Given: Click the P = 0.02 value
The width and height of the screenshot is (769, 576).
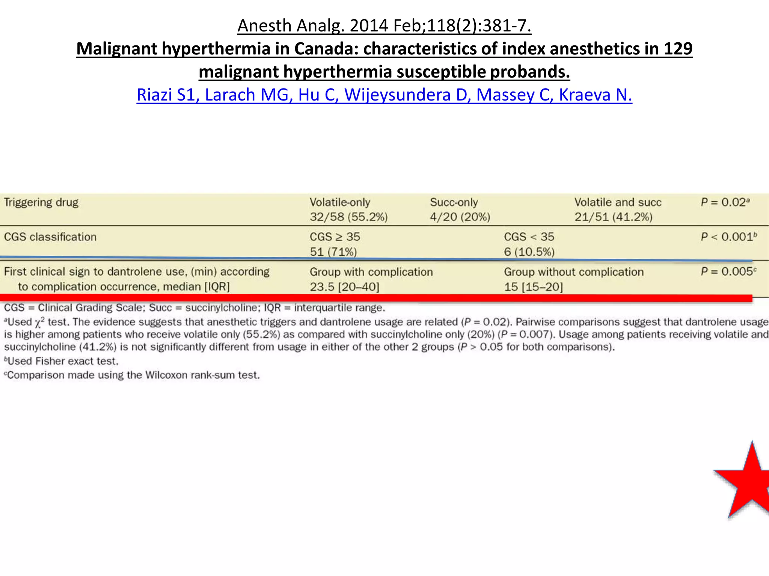Looking at the screenshot, I should (725, 202).
